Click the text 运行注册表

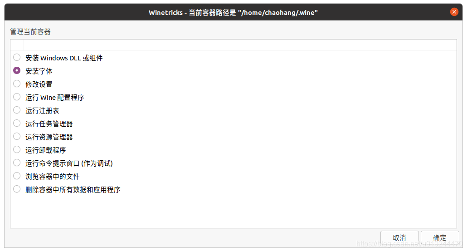[42, 111]
